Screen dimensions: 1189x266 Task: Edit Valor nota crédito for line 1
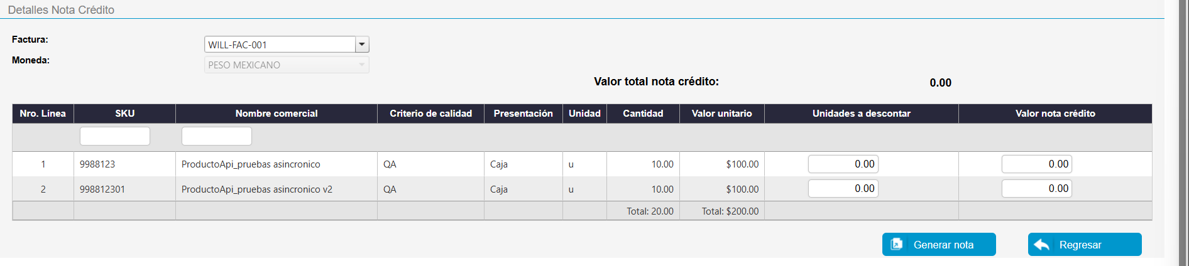[x=1036, y=164]
